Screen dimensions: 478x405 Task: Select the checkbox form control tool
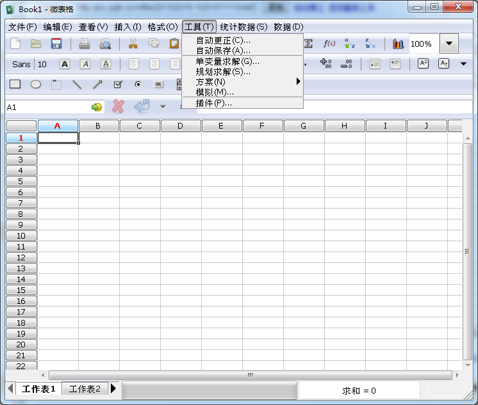click(x=117, y=84)
